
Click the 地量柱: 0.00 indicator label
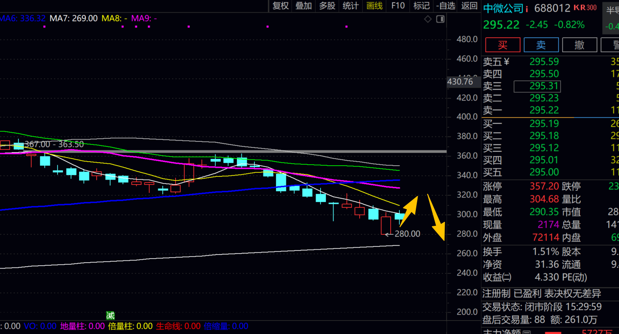tap(82, 326)
